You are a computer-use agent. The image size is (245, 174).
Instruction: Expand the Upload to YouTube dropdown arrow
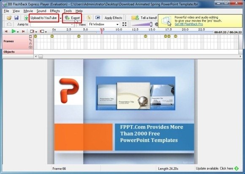60,18
